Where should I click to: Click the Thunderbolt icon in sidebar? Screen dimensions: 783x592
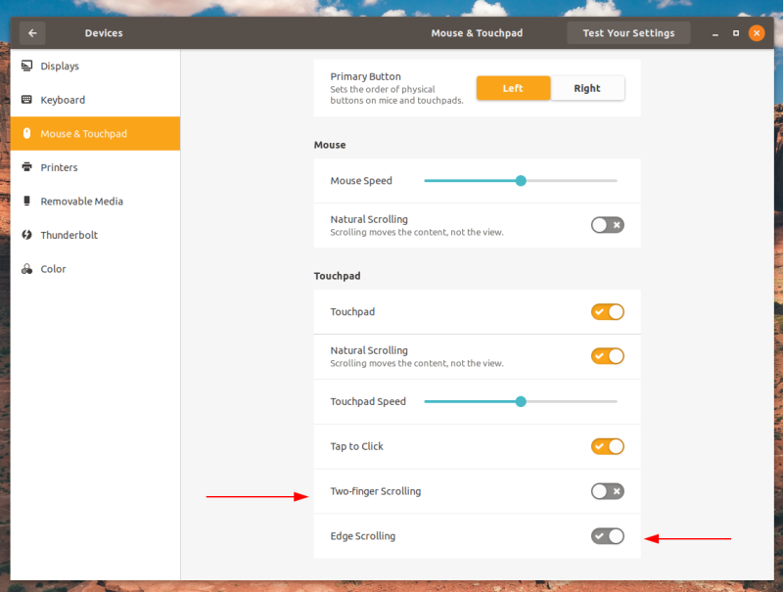coord(27,235)
